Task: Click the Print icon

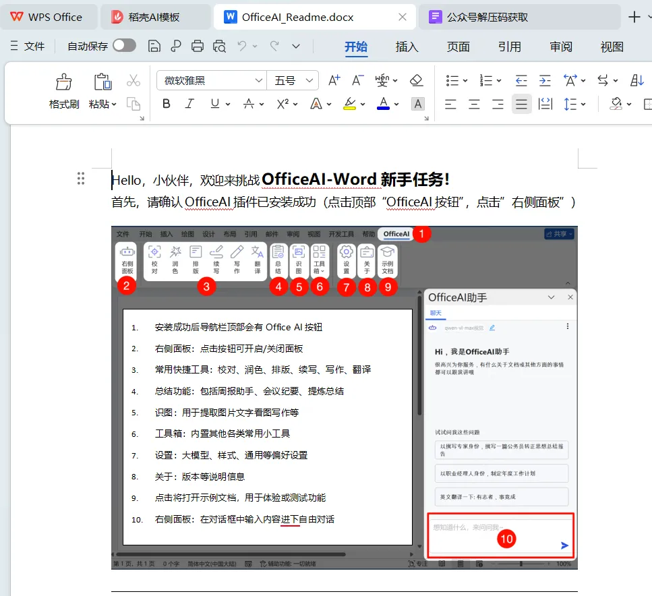Action: click(198, 46)
